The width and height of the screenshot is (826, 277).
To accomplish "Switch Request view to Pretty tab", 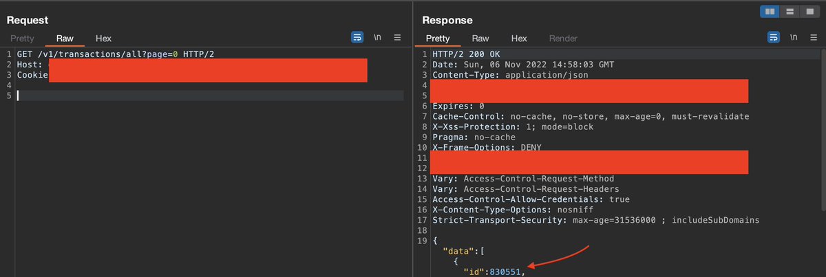I will click(x=22, y=38).
